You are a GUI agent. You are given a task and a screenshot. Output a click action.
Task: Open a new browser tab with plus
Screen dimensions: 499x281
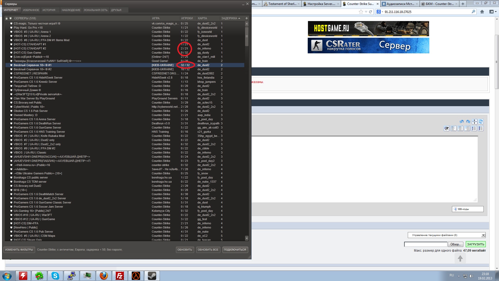coord(463,4)
